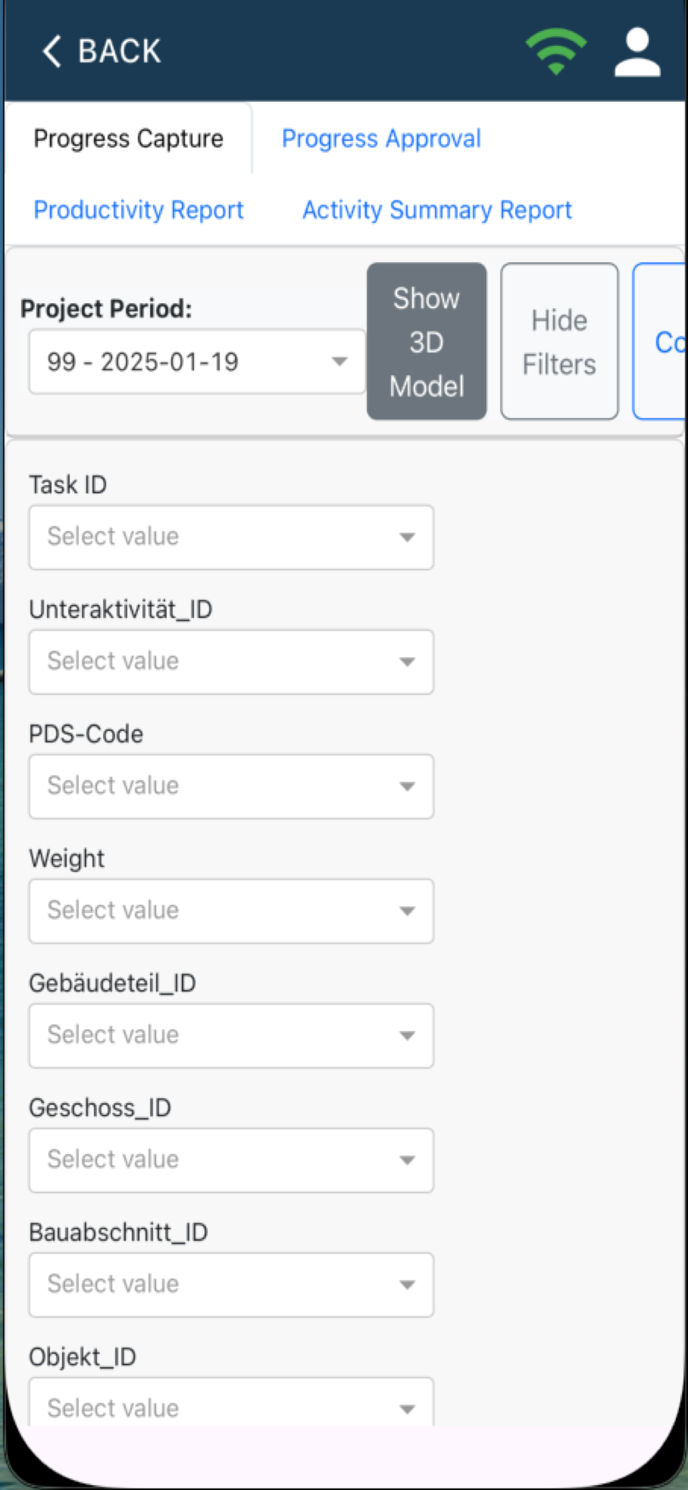Select the Progress Capture tab
The width and height of the screenshot is (688, 1490).
[129, 139]
